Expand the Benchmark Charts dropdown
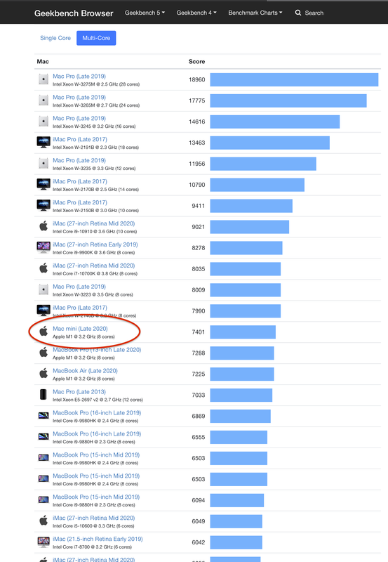Image resolution: width=388 pixels, height=562 pixels. click(x=255, y=13)
